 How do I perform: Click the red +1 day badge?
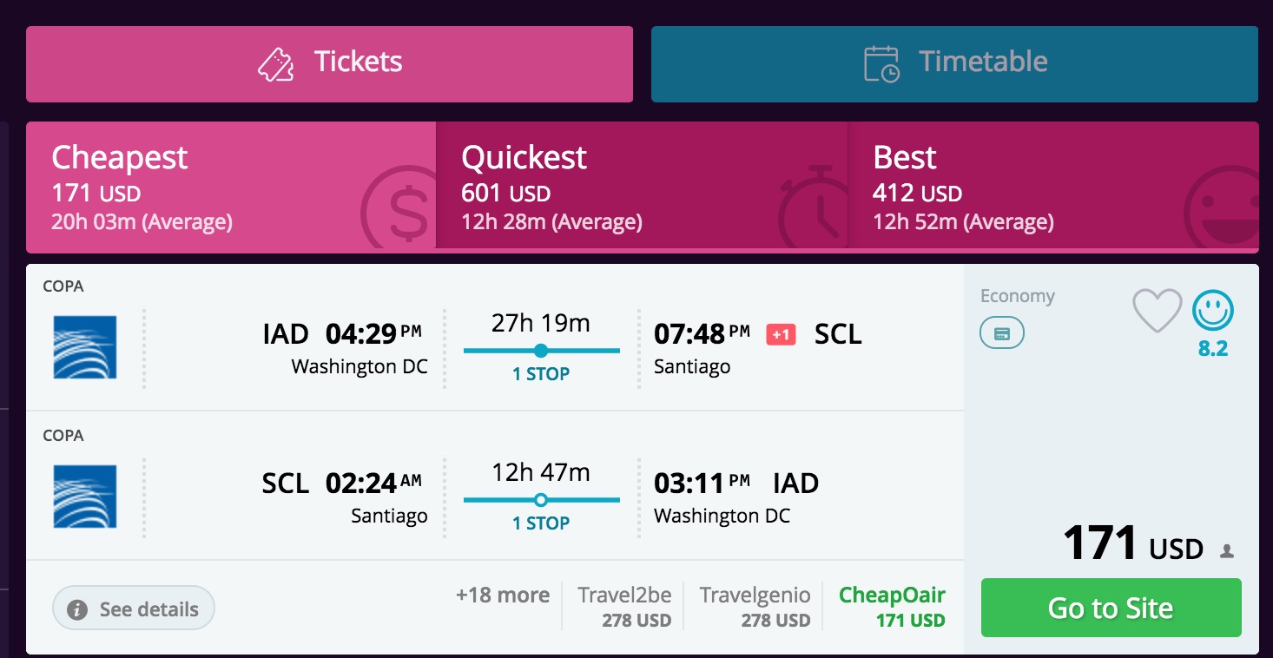click(x=781, y=334)
